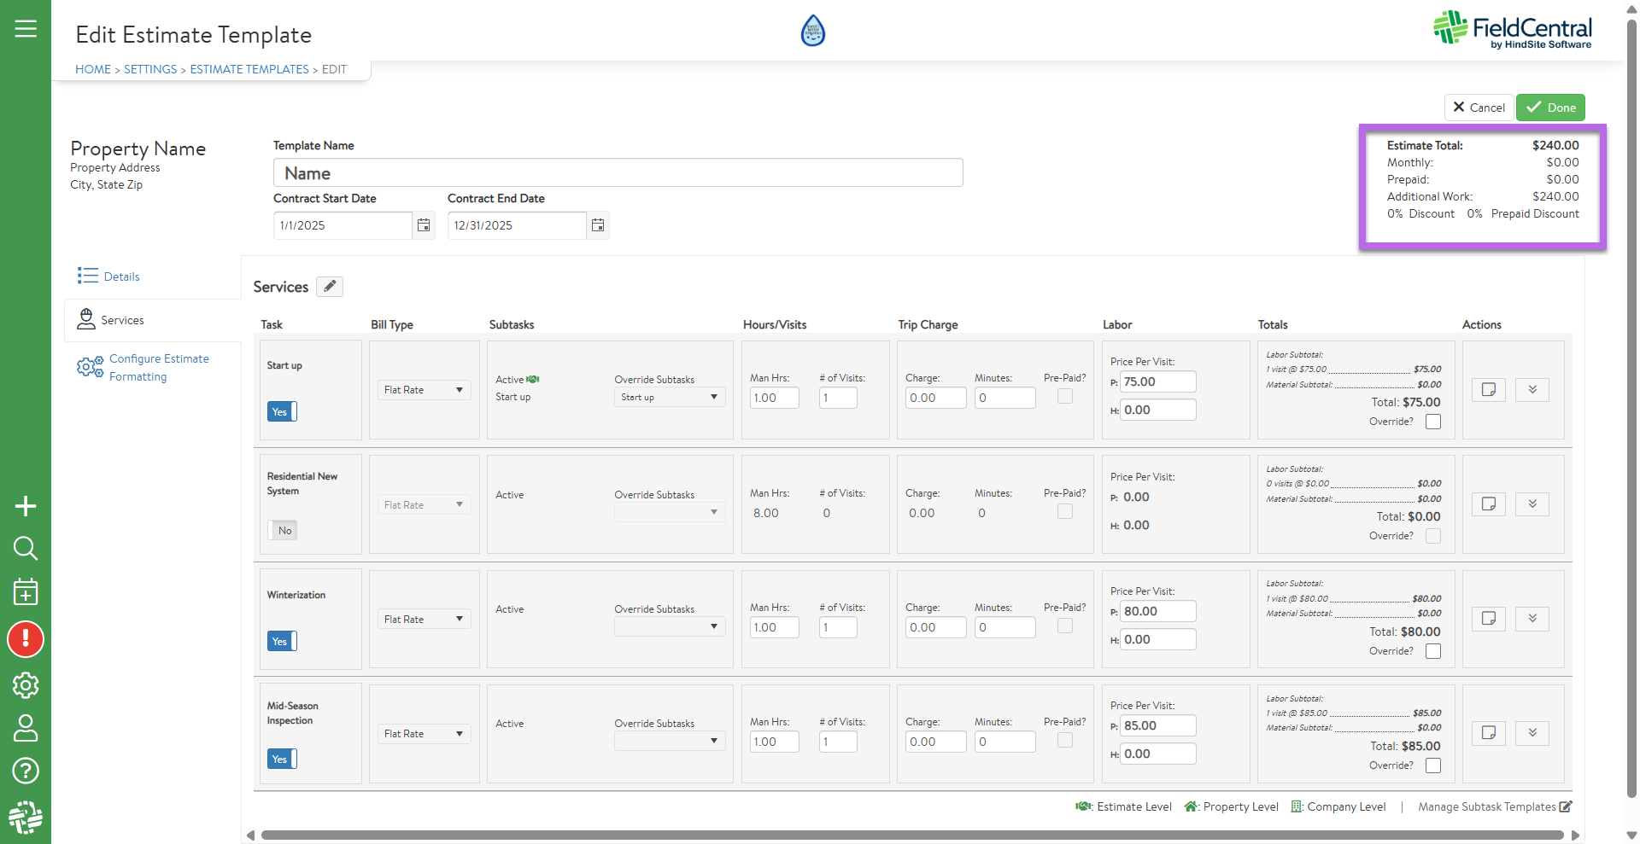Open the Start up Flat Rate dropdown
This screenshot has height=844, width=1640.
[x=424, y=390]
